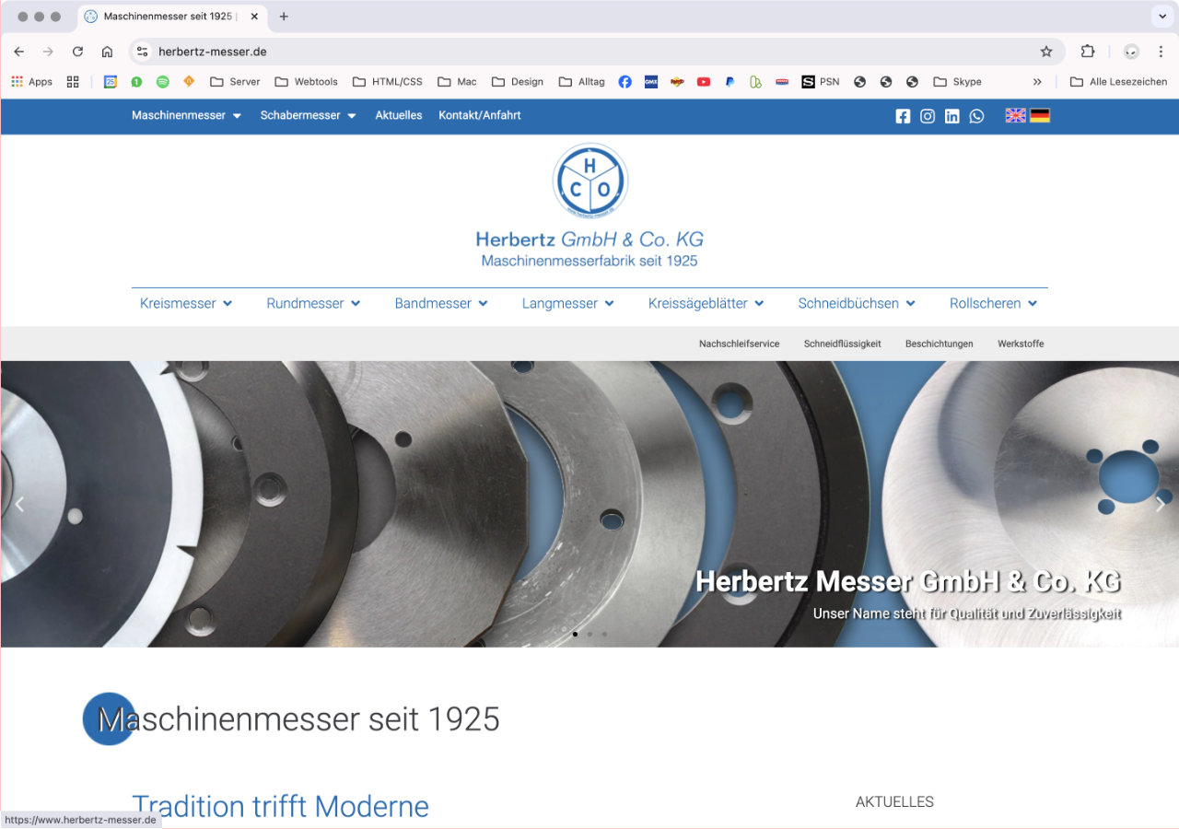Open the Chrome extensions puzzle icon
Image resolution: width=1179 pixels, height=829 pixels.
coord(1088,52)
